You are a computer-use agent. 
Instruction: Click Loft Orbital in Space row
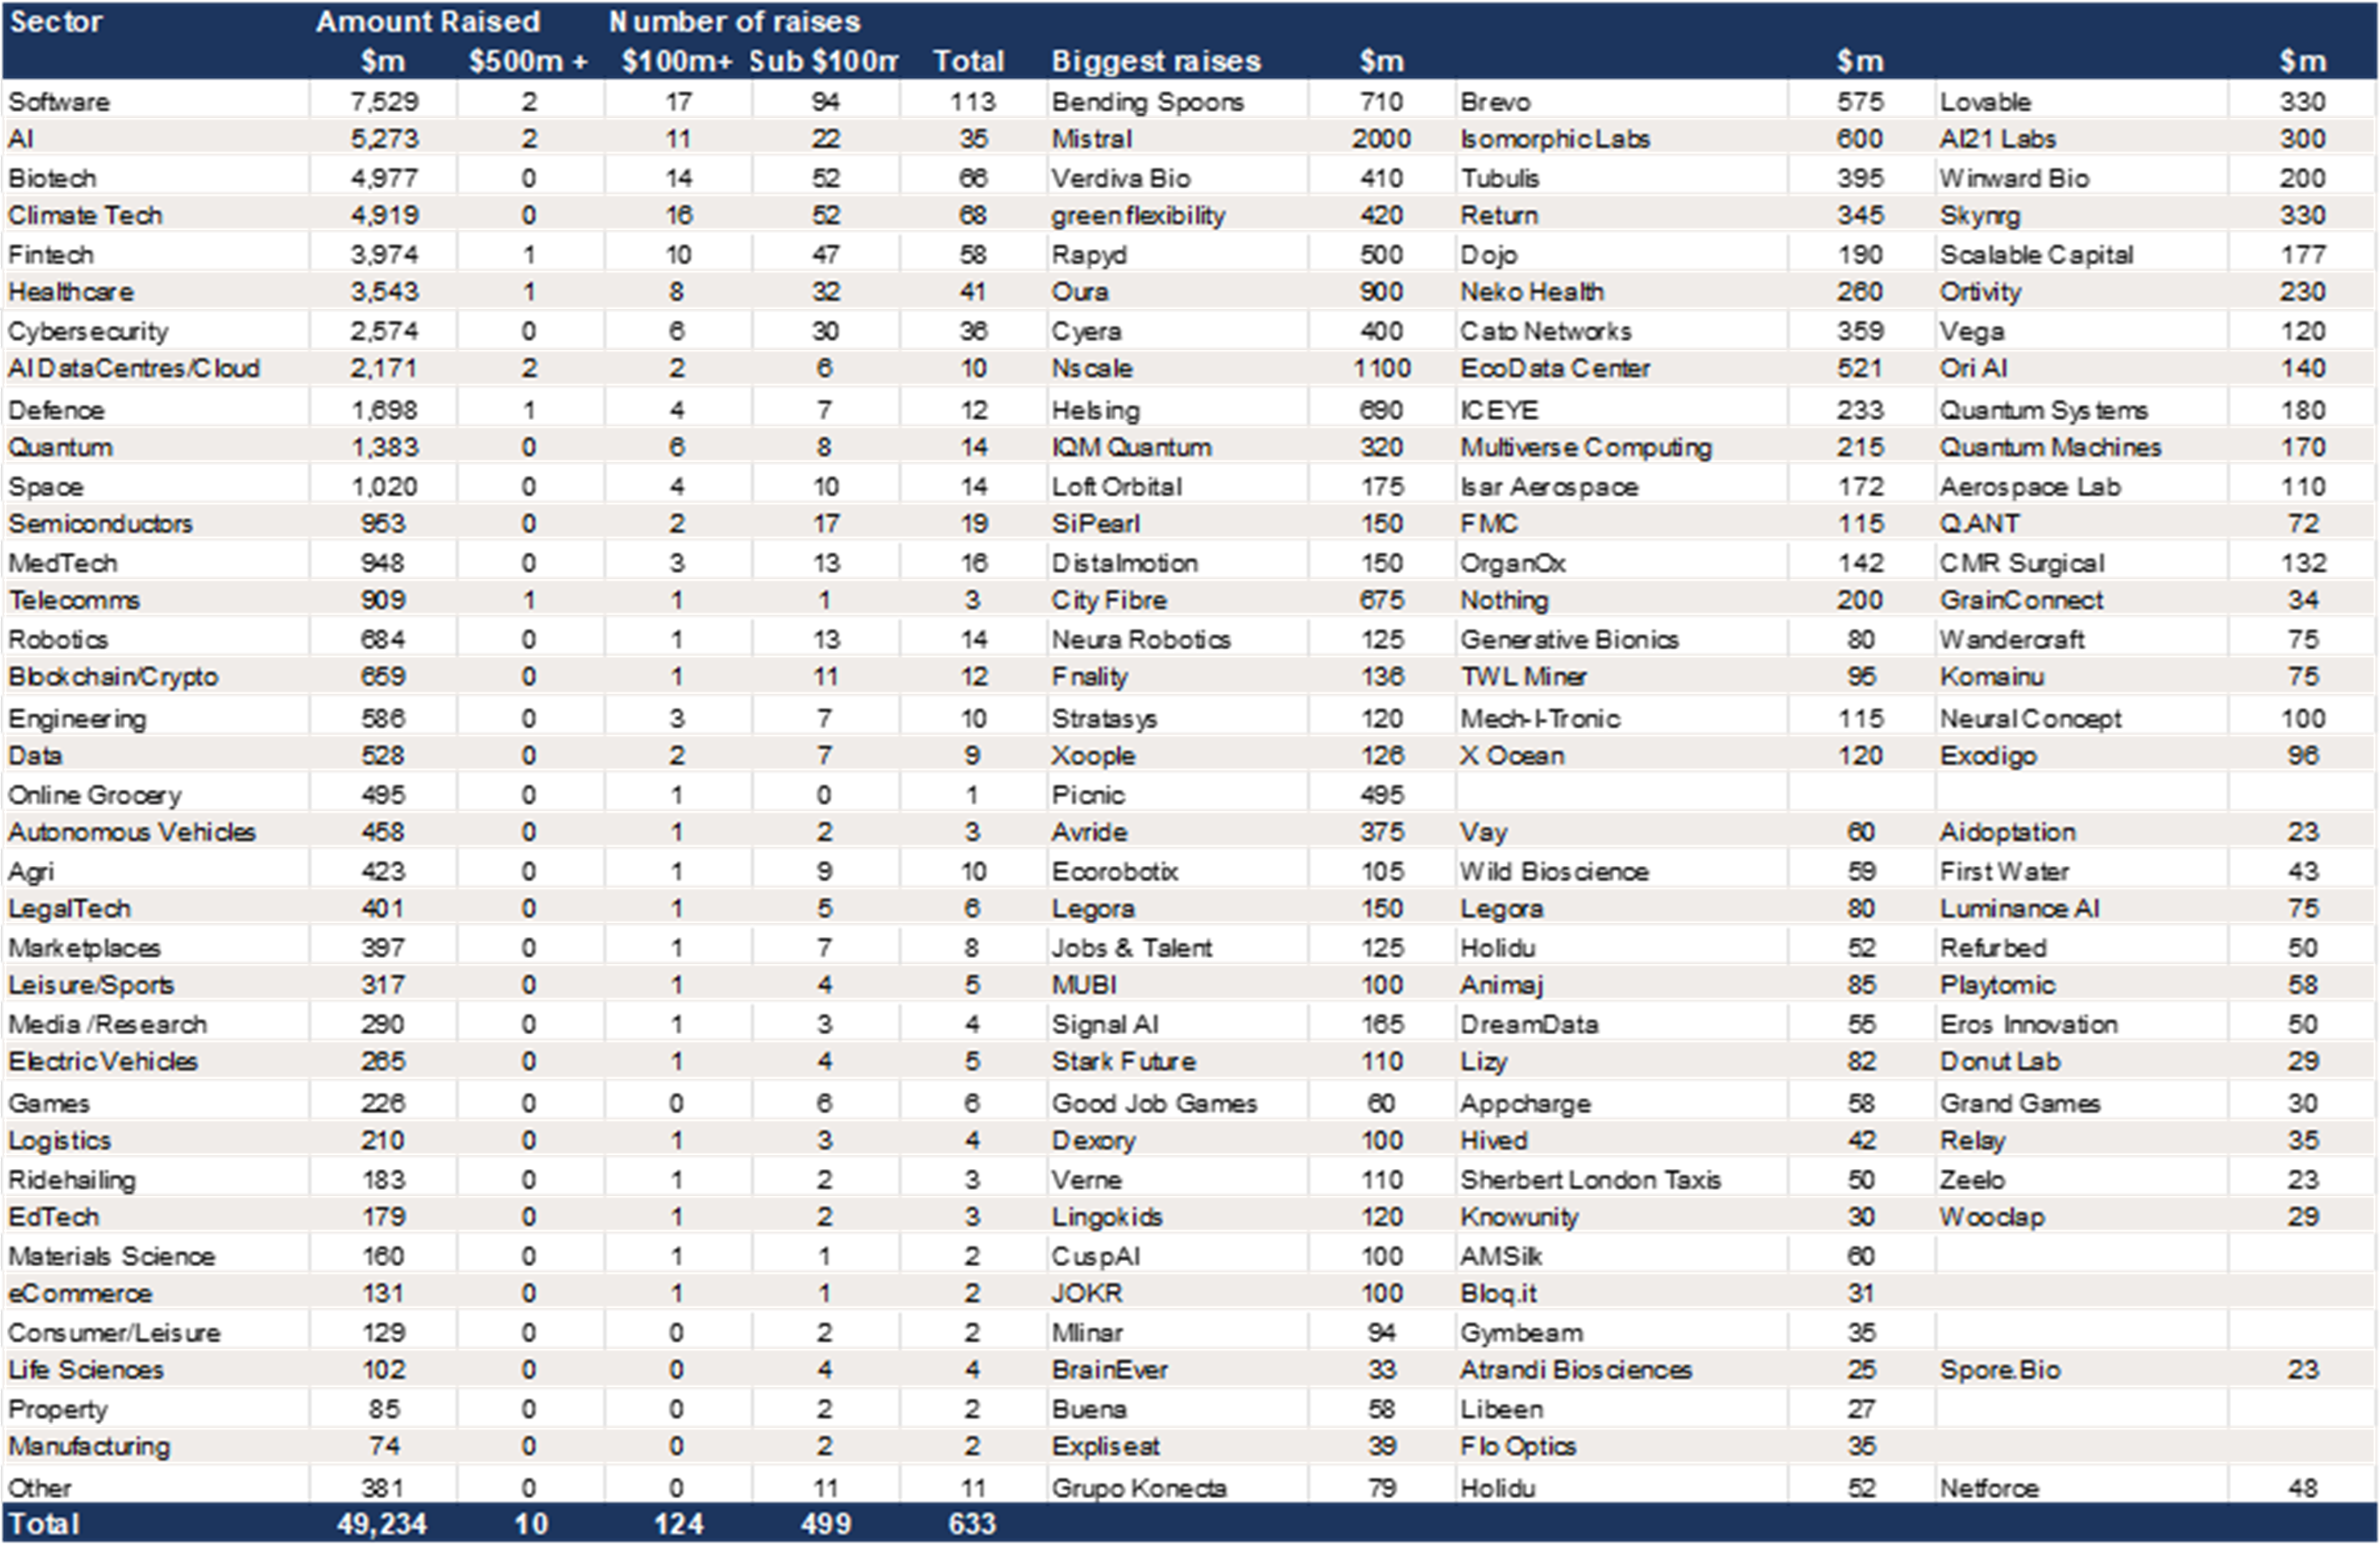1116,487
